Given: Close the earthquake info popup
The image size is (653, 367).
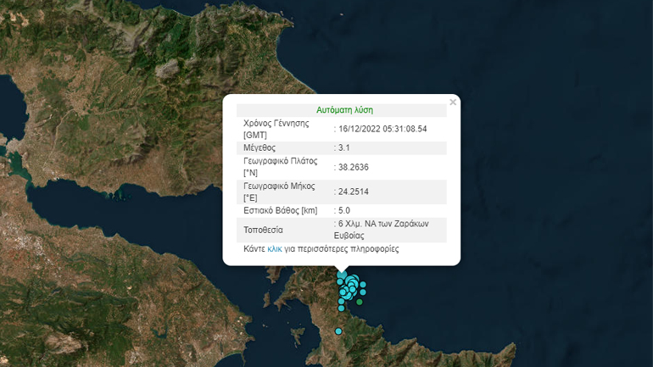Looking at the screenshot, I should click(453, 102).
